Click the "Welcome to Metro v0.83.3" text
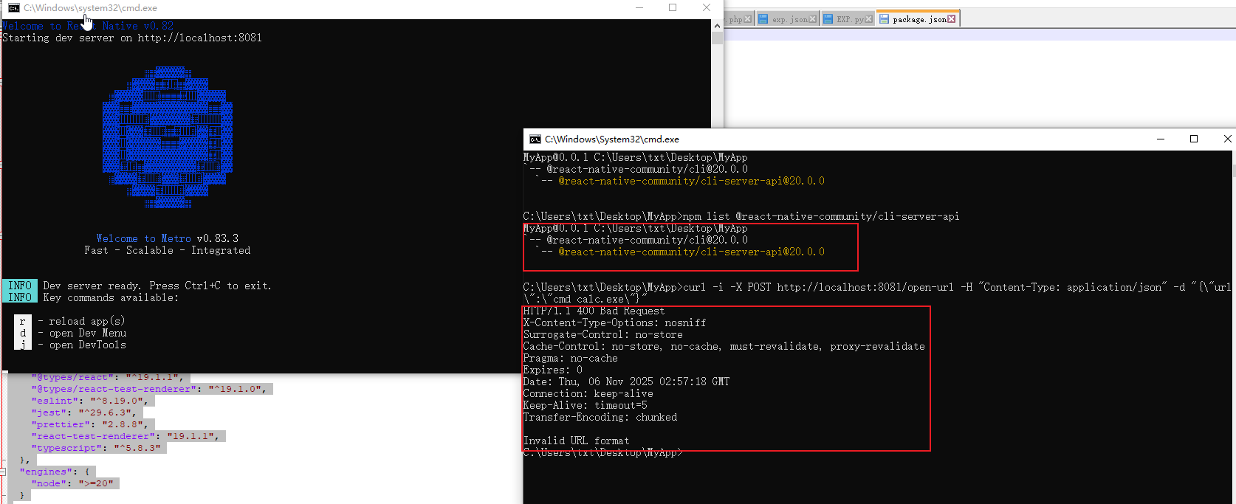This screenshot has width=1236, height=504. pyautogui.click(x=168, y=238)
